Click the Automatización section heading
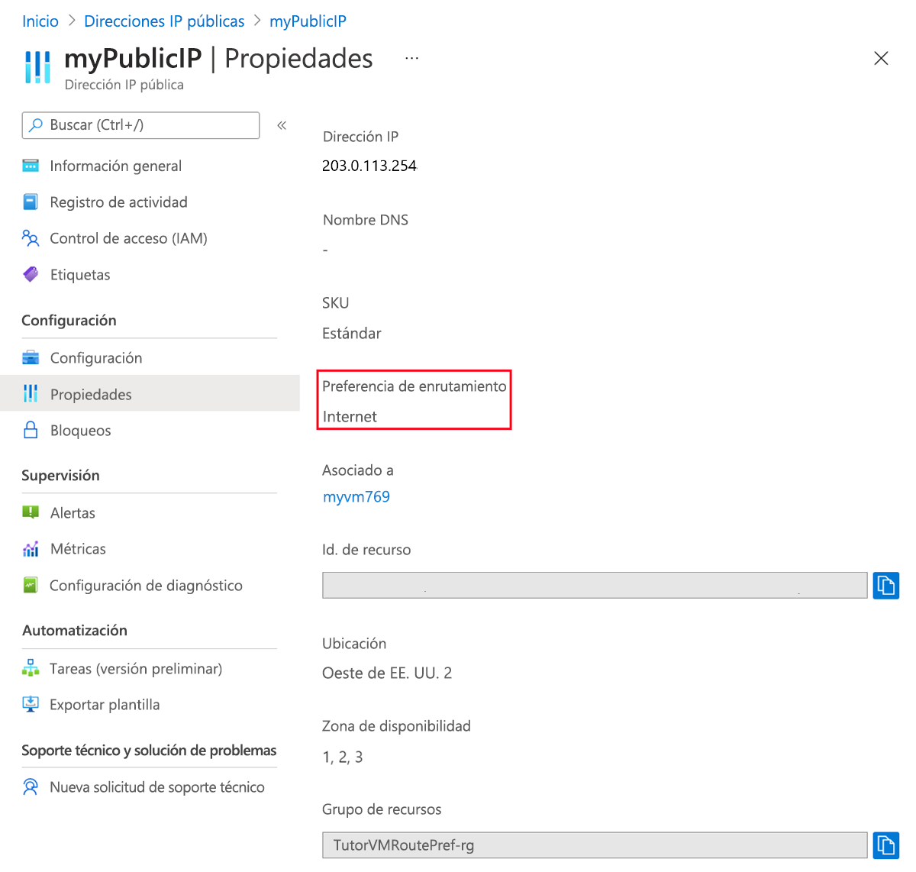This screenshot has height=872, width=916. [75, 630]
